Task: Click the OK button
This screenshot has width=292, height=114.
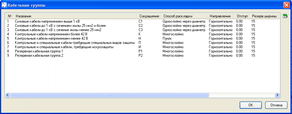Action: (x=251, y=105)
